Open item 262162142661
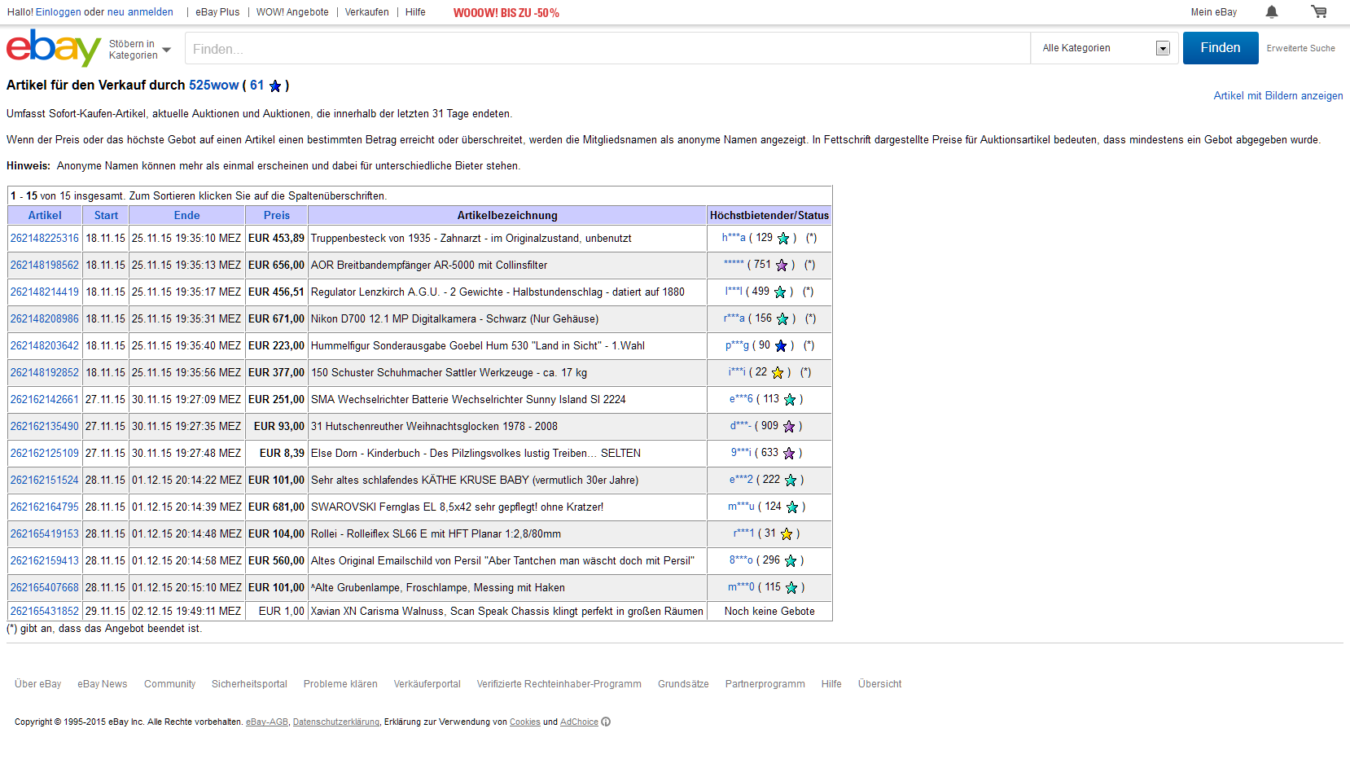Image resolution: width=1350 pixels, height=768 pixels. point(45,400)
